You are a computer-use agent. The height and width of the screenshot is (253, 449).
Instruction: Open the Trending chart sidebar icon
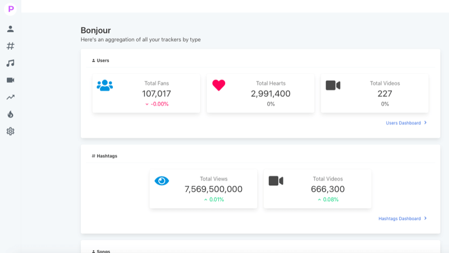(x=10, y=97)
